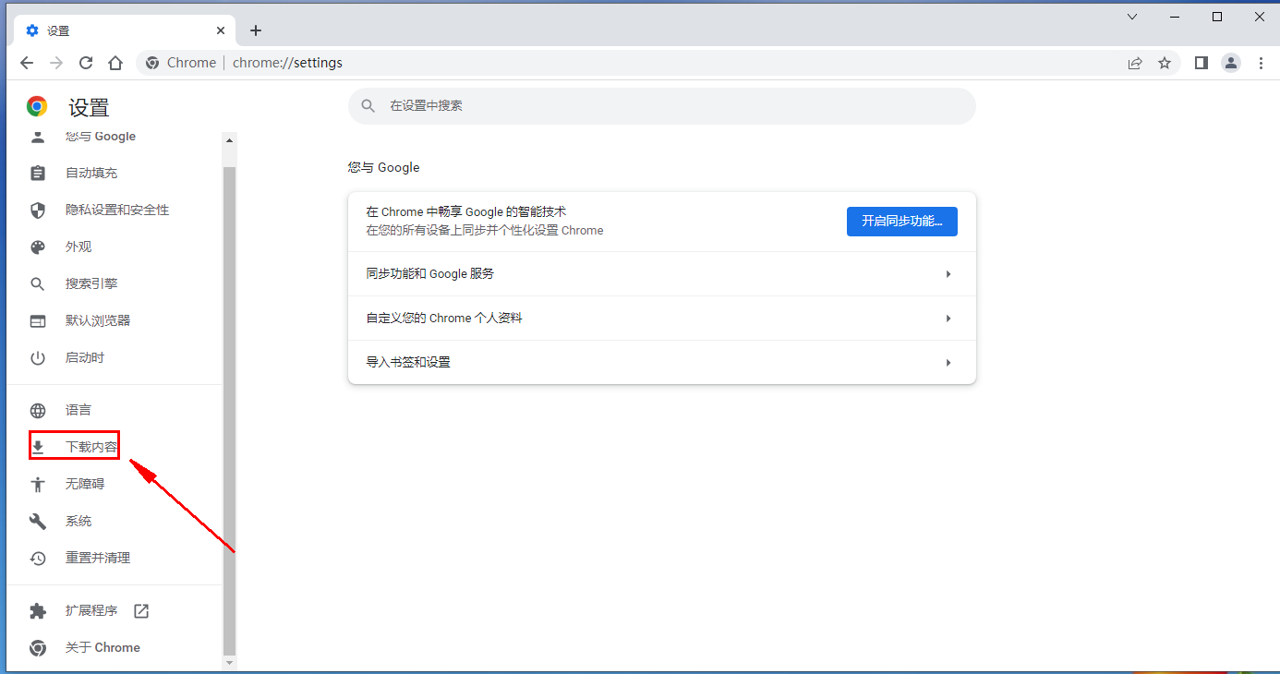Image resolution: width=1280 pixels, height=674 pixels.
Task: Toggle the side panel icon
Action: (x=1202, y=63)
